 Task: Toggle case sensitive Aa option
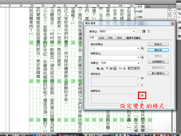(x=120, y=69)
